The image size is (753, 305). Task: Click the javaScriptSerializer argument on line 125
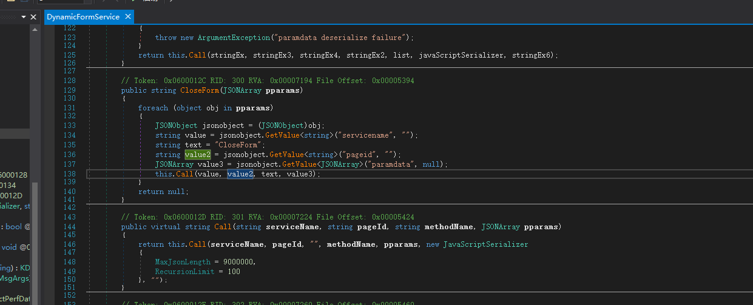point(461,55)
